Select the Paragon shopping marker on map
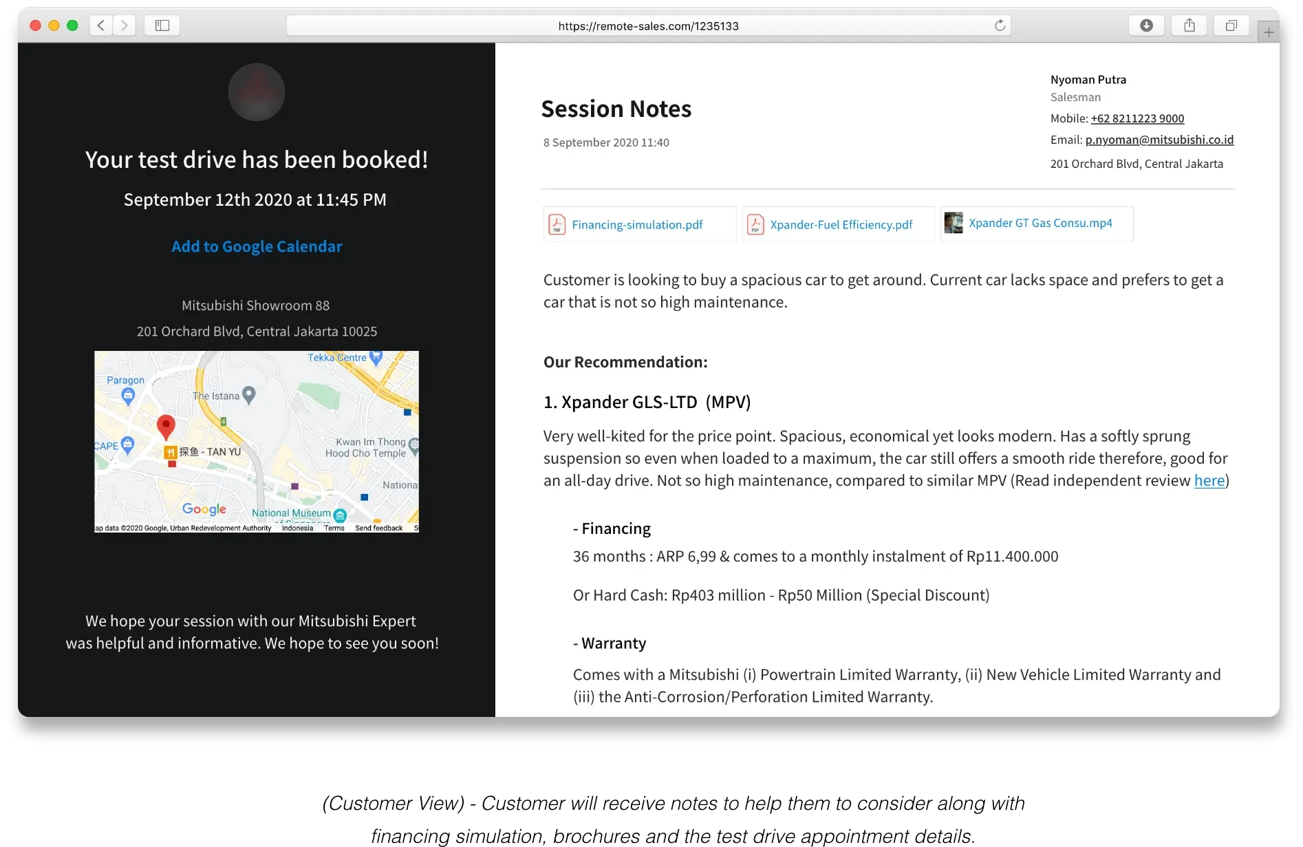The image size is (1303, 847). coord(128,396)
